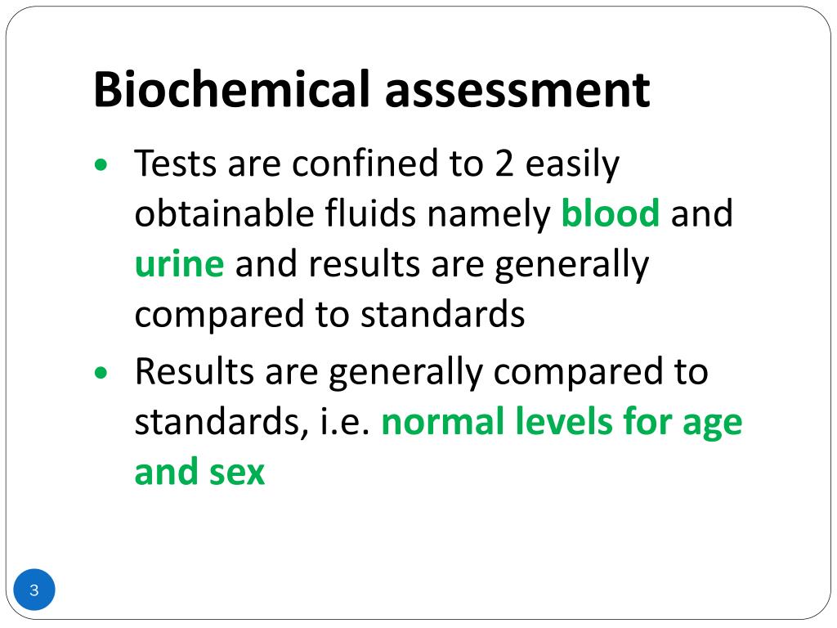Click the words obtainable fluids namely
Image resolution: width=837 pixels, height=628 pixels.
[x=342, y=213]
